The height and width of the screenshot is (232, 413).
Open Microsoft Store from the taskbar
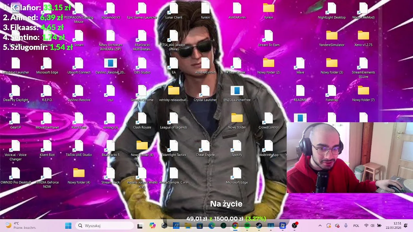pos(200,226)
